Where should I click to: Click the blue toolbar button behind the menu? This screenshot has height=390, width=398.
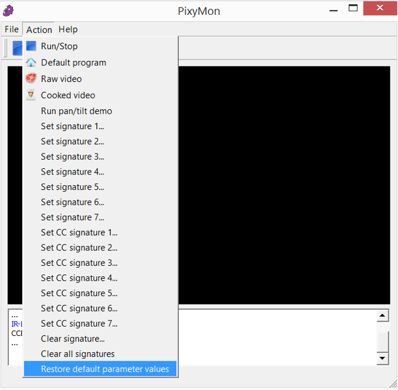[x=17, y=48]
